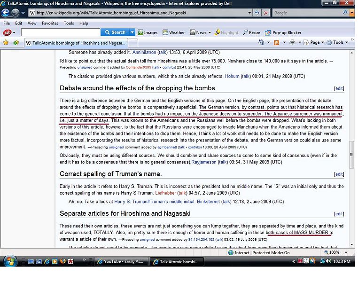Expand the RSS feeds dropdown arrow

284,42
